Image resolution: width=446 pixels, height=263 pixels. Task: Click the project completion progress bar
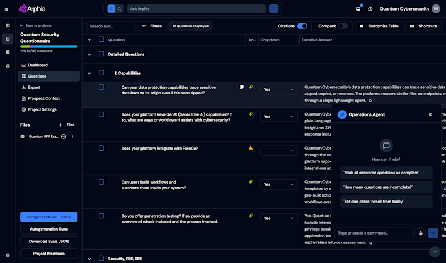point(49,46)
